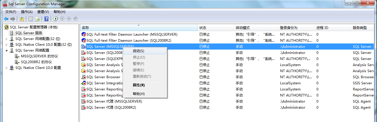Screen dimensions: 377x122
Task: Select SQL2008R2 的协议 tree label
Action: pyautogui.click(x=36, y=62)
